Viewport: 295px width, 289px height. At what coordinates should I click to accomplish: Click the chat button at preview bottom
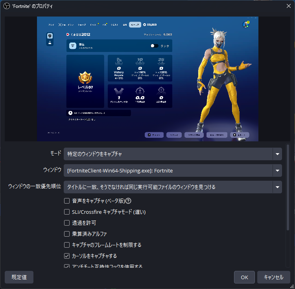(154, 135)
